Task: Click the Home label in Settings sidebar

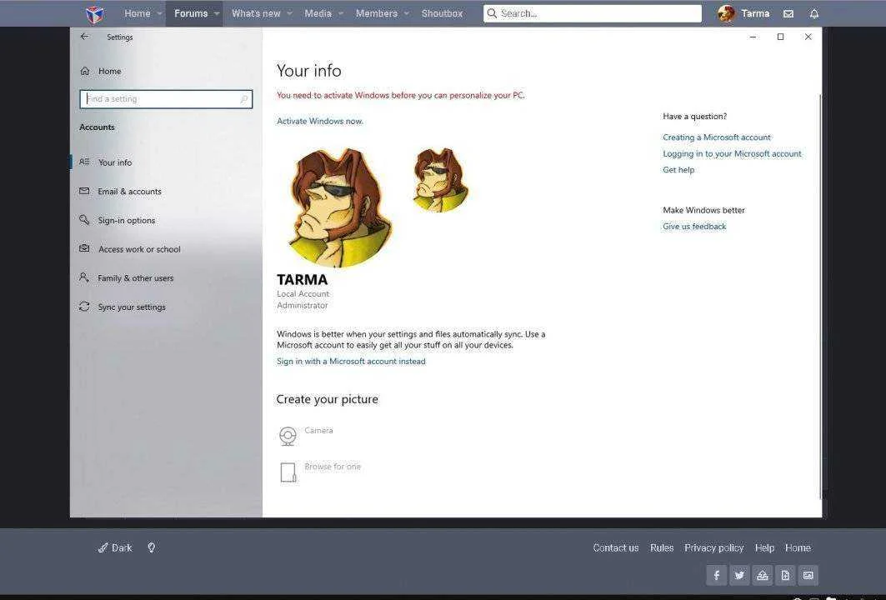Action: tap(110, 71)
